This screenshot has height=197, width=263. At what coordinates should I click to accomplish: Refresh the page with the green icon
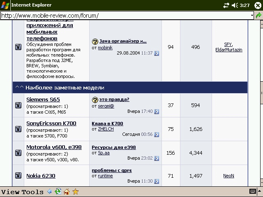(58, 191)
